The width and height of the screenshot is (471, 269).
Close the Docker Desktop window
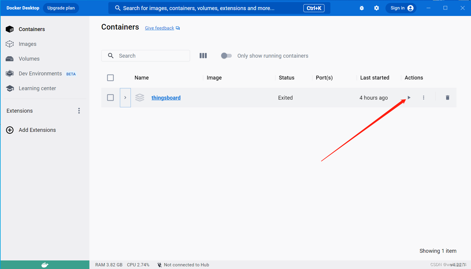(x=462, y=8)
